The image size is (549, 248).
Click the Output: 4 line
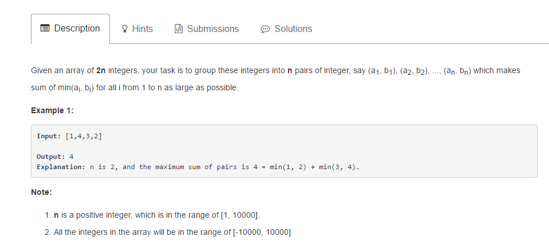pos(55,157)
